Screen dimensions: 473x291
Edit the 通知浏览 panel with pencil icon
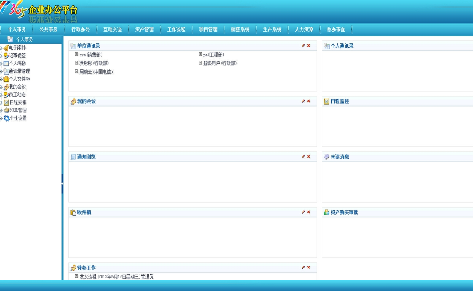pyautogui.click(x=303, y=156)
